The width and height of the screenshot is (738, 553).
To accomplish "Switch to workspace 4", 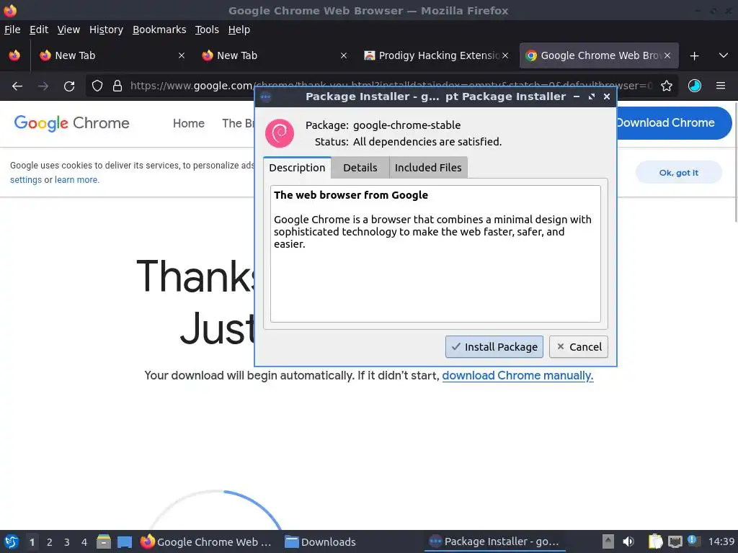I will 84,542.
